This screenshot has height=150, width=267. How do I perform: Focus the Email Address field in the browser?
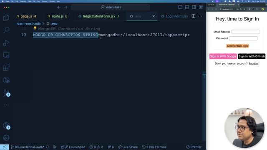[246, 32]
